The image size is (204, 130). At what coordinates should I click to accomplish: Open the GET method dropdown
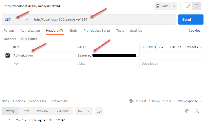16,20
